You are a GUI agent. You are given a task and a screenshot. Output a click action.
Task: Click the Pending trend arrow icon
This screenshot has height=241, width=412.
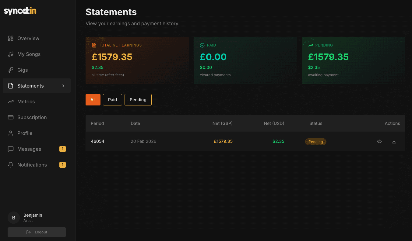311,45
